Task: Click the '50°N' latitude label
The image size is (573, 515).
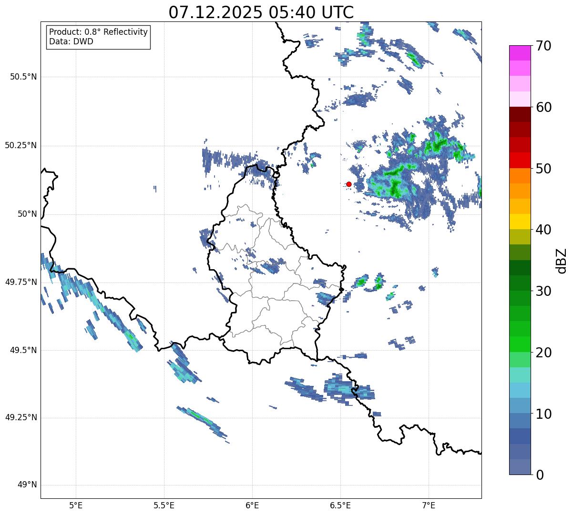Action: pos(27,214)
